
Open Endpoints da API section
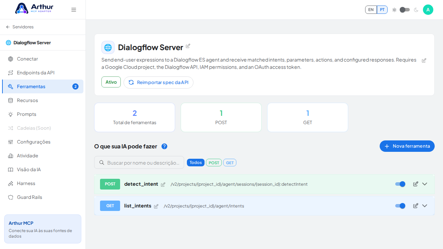pos(43,73)
